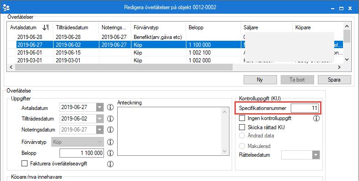Click the sort arrow on the Avtalsdatum column
This screenshot has width=359, height=181.
pyautogui.click(x=46, y=27)
